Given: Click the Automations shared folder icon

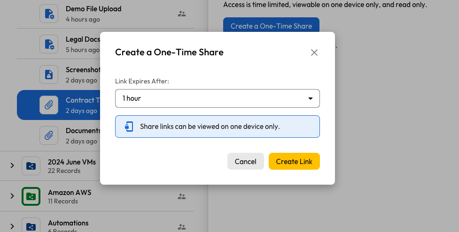Looking at the screenshot, I should 31,226.
